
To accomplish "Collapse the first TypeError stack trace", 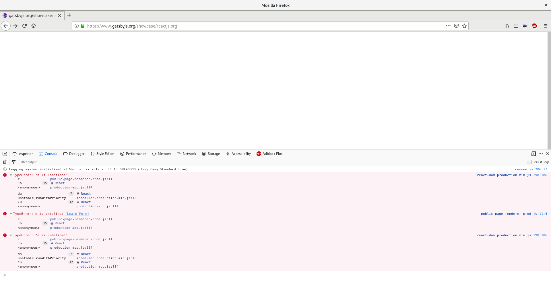I will [11, 175].
